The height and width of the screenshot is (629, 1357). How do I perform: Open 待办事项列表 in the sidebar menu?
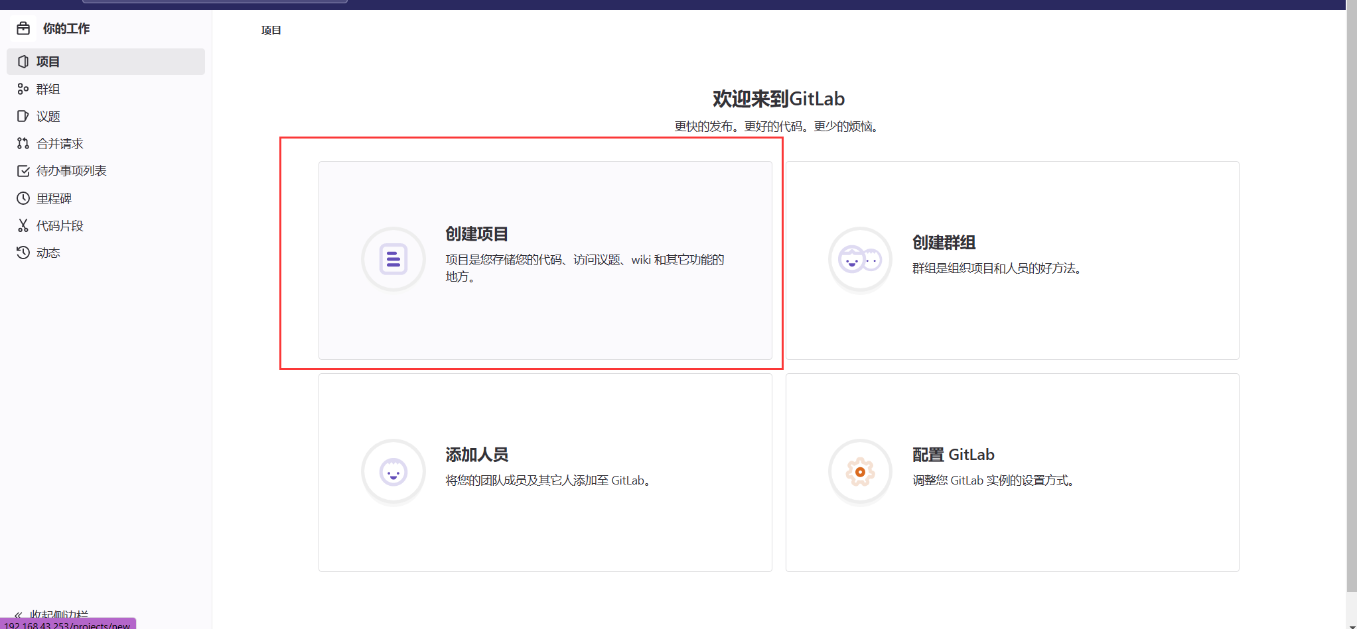[106, 171]
